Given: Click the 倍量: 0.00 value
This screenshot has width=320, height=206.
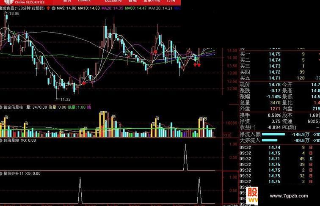Looking at the screenshot, I should point(57,107).
